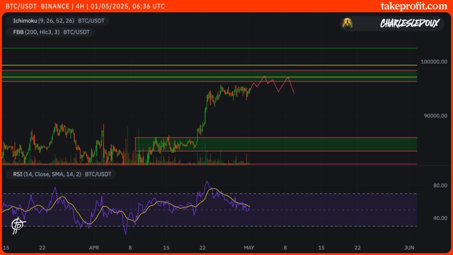Viewport: 453px width, 255px height.
Task: Click the BTC/USDT symbol in the title bar
Action: click(20, 6)
